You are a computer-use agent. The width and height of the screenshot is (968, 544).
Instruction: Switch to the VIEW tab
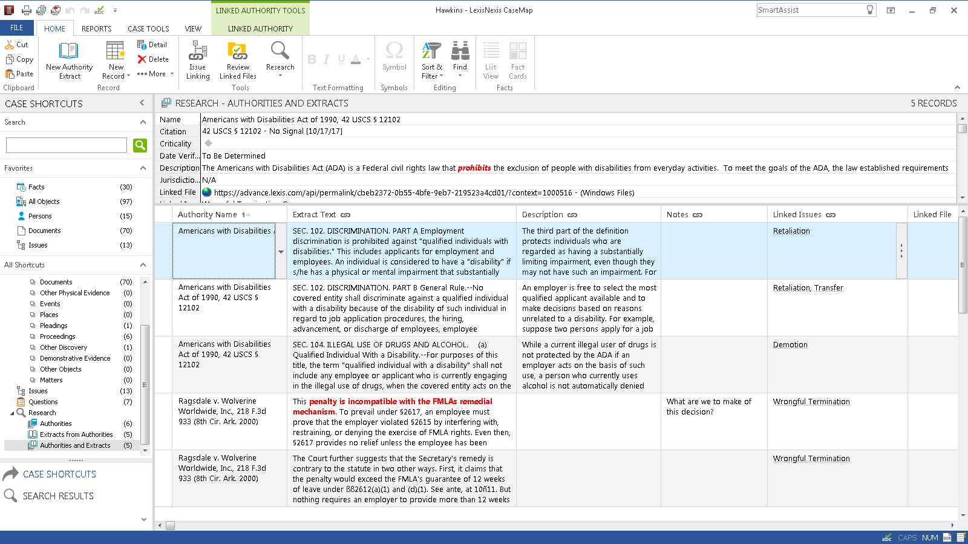click(x=193, y=28)
